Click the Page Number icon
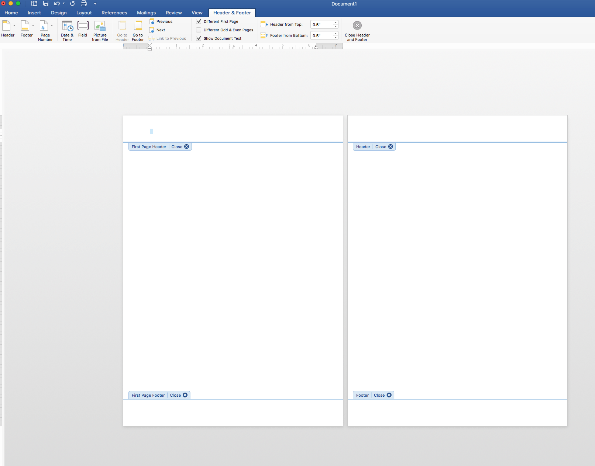 coord(44,26)
